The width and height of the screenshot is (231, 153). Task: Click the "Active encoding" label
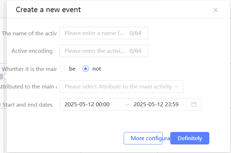click(32, 51)
